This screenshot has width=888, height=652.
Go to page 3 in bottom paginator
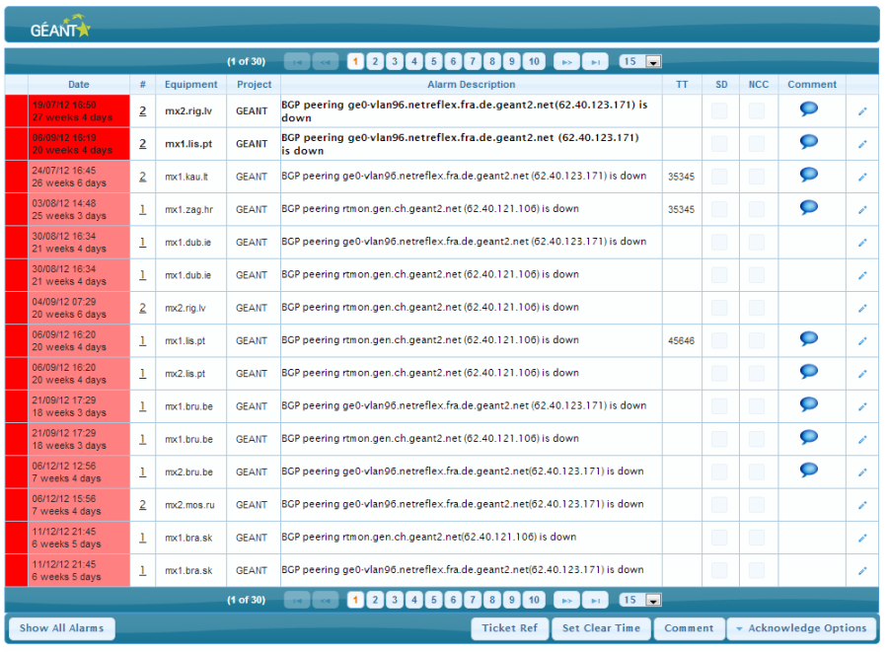tap(395, 600)
